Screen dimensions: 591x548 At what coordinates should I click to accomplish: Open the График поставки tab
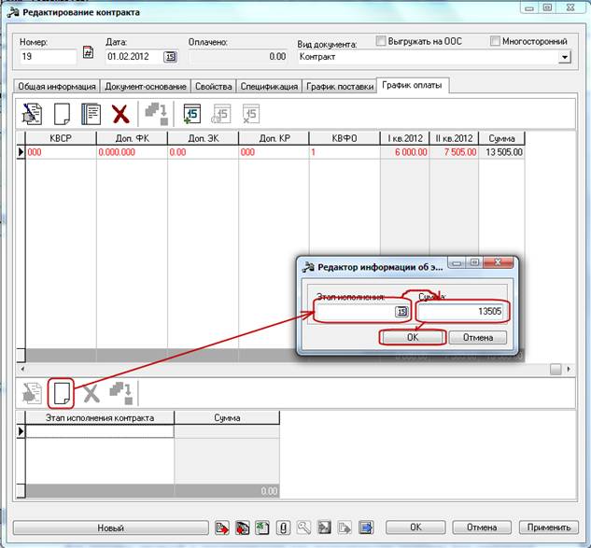[339, 86]
